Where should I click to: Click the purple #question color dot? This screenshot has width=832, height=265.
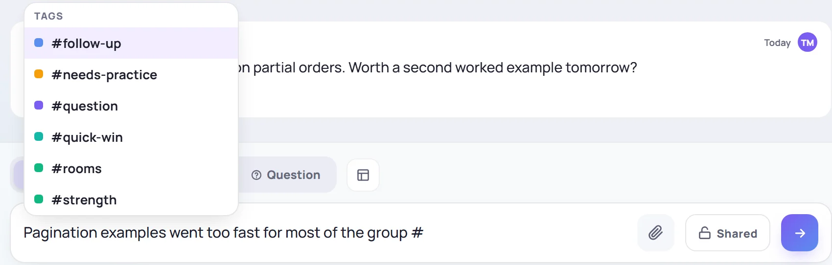pos(39,105)
